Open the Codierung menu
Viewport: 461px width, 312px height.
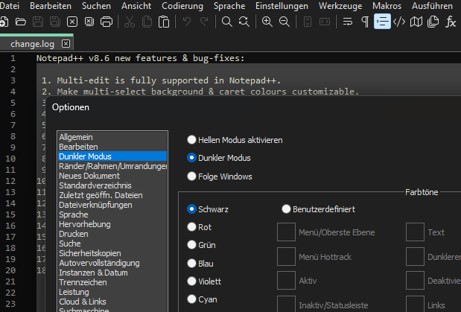coord(182,5)
